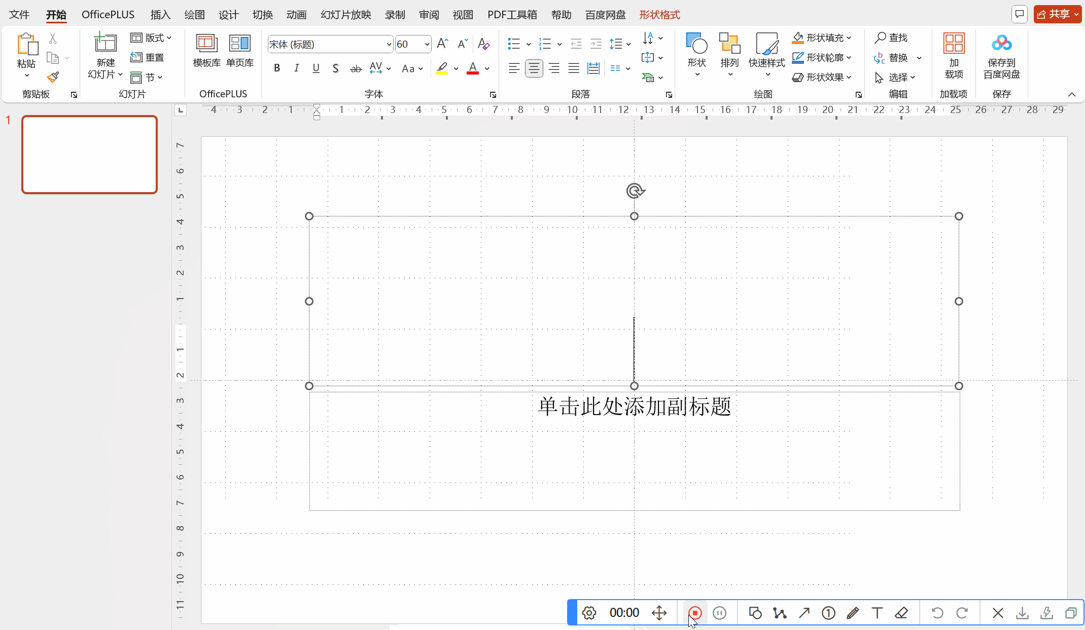Select the pencil tool in the recorder bar
1085x630 pixels.
click(x=853, y=613)
